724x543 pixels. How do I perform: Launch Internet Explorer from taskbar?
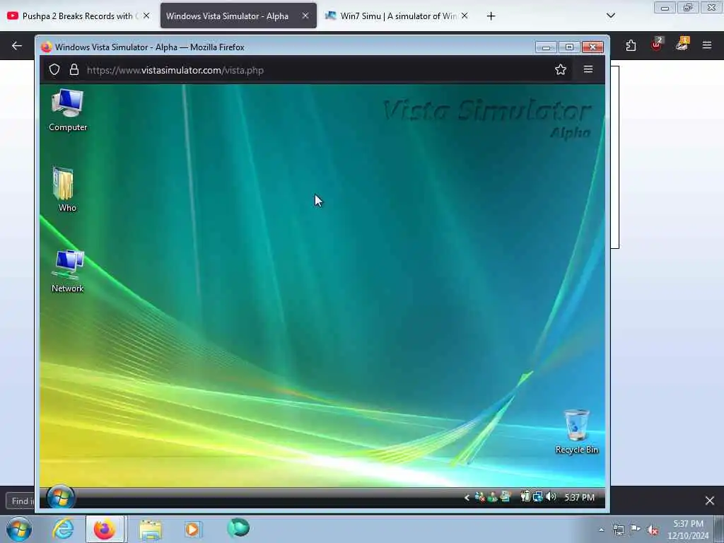tap(63, 529)
